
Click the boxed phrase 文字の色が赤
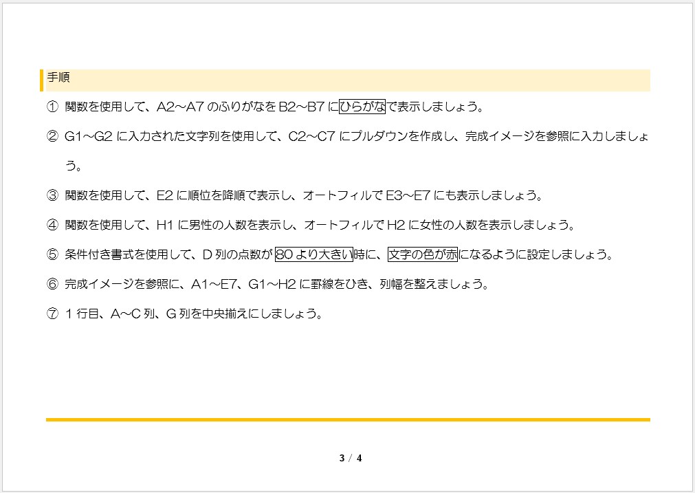click(422, 254)
